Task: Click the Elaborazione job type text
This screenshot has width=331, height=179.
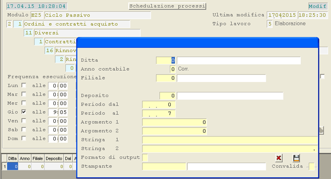Action: coord(290,24)
